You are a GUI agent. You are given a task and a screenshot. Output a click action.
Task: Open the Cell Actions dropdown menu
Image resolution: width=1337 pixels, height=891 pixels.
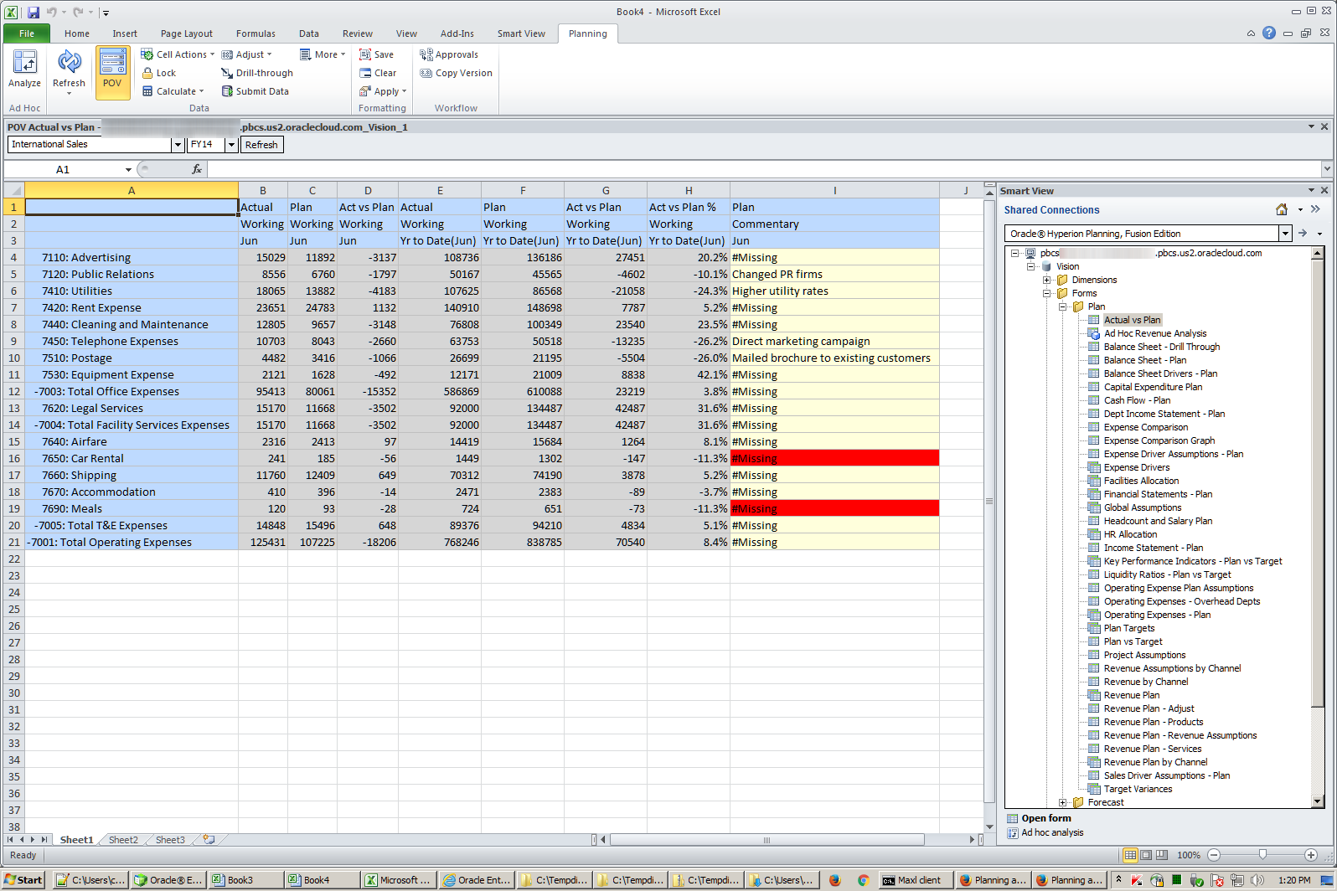[x=180, y=55]
